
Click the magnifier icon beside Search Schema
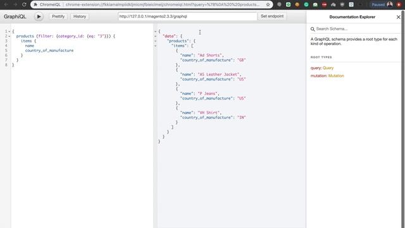(x=313, y=29)
